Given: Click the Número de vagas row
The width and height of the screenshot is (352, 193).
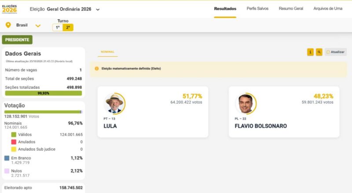Looking at the screenshot, I should pyautogui.click(x=43, y=70).
